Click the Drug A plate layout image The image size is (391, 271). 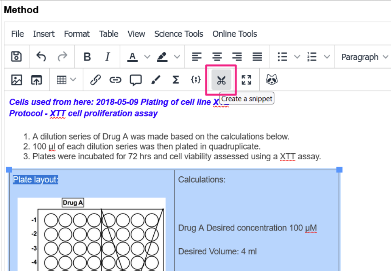click(x=92, y=234)
